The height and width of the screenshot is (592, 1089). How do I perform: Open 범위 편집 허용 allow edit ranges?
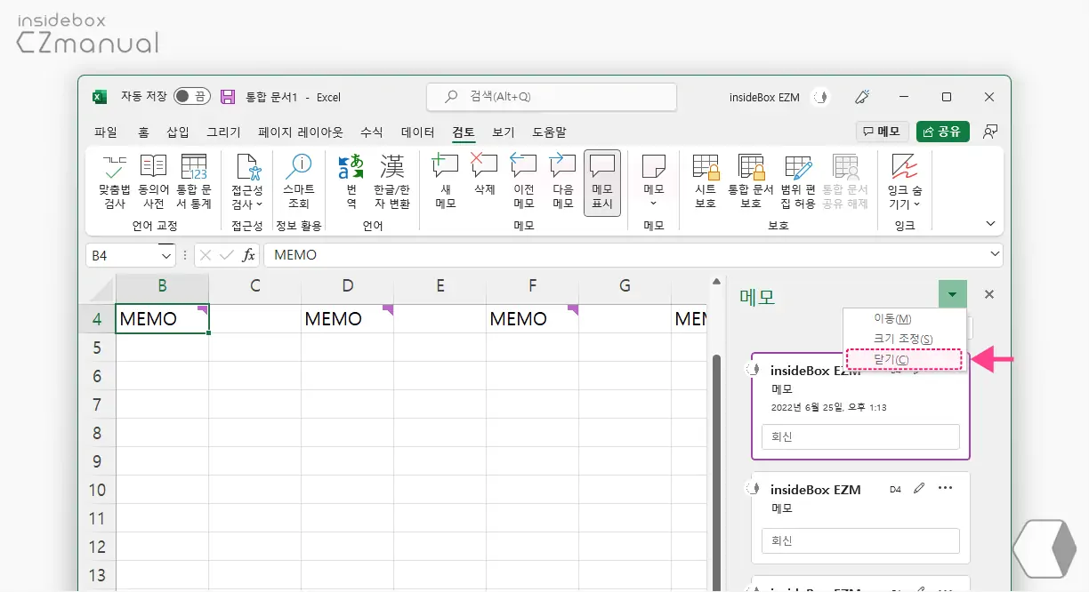[x=797, y=182]
